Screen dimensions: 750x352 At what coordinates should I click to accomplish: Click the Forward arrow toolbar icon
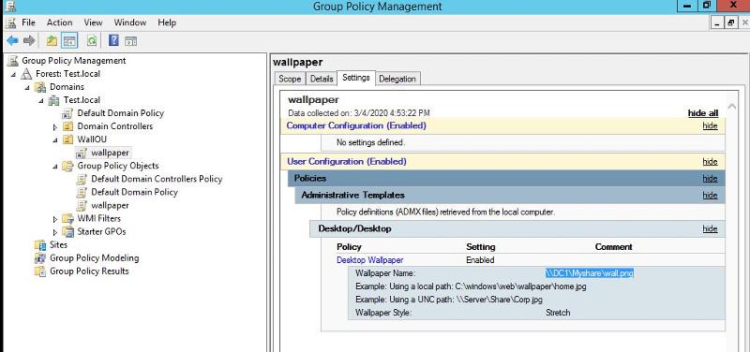(29, 40)
